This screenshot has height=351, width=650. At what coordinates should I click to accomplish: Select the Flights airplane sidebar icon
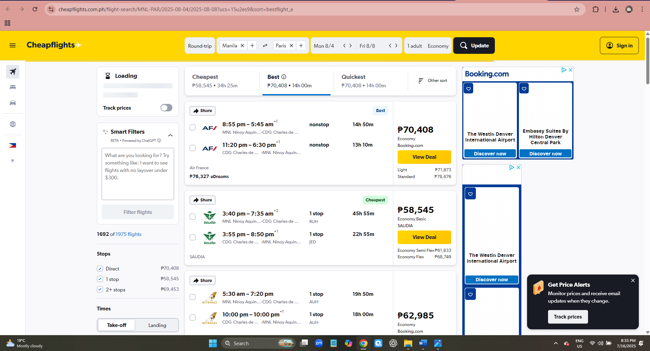tap(13, 72)
